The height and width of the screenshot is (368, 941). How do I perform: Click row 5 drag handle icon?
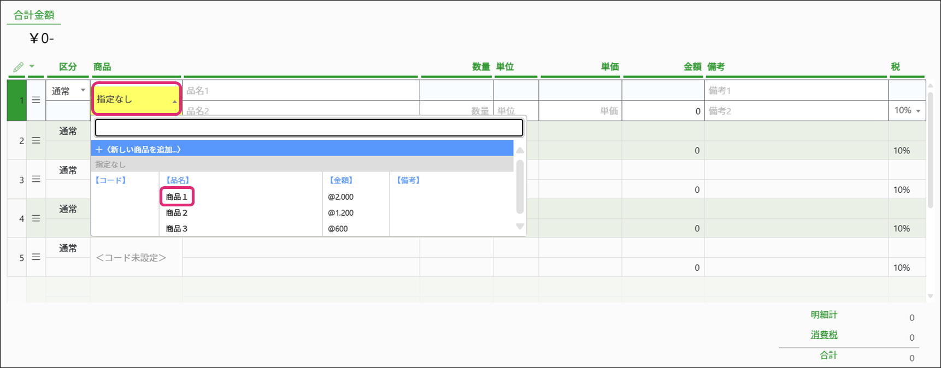click(36, 257)
